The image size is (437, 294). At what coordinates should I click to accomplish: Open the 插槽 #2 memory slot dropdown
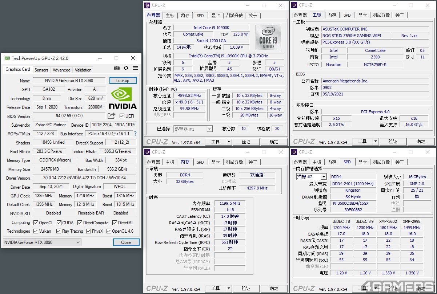coord(311,177)
